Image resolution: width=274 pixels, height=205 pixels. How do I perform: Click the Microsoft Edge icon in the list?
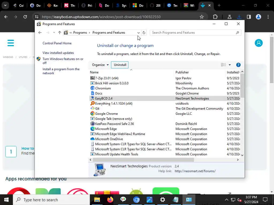pyautogui.click(x=92, y=129)
